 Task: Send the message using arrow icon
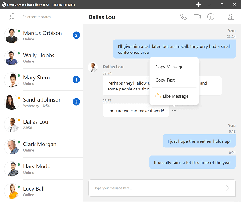coord(227,188)
